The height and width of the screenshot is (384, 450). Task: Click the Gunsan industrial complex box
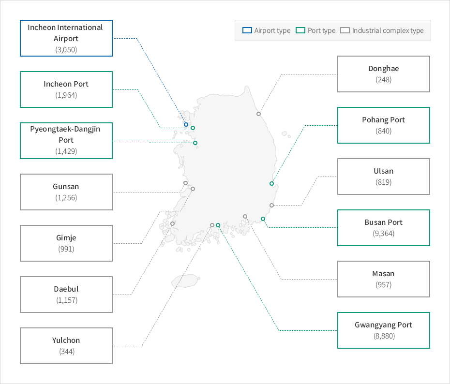coord(66,192)
